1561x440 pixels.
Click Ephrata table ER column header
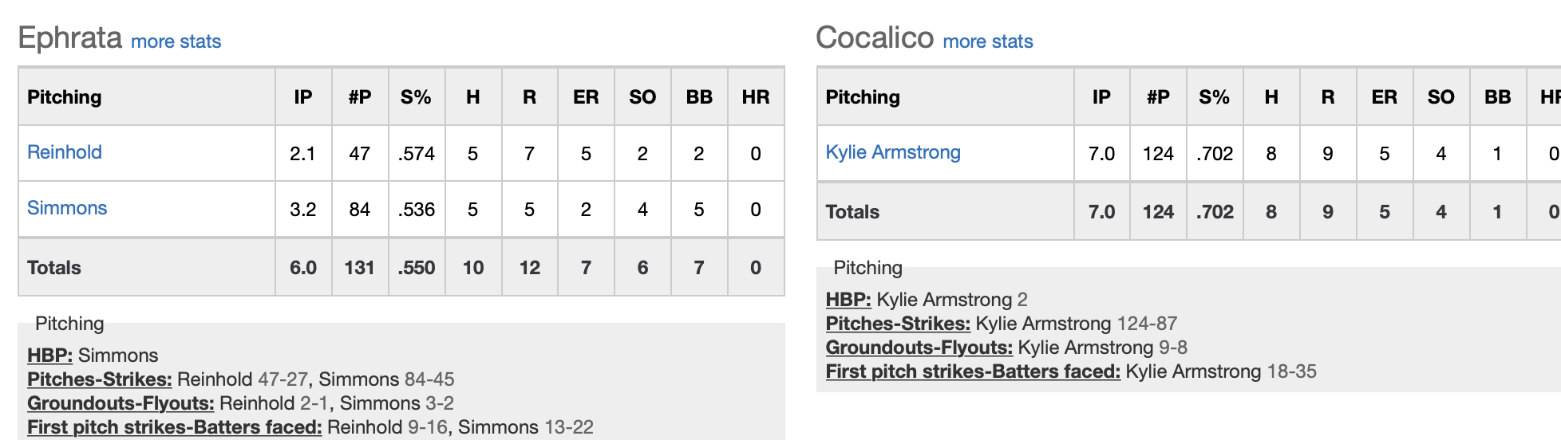[x=586, y=97]
